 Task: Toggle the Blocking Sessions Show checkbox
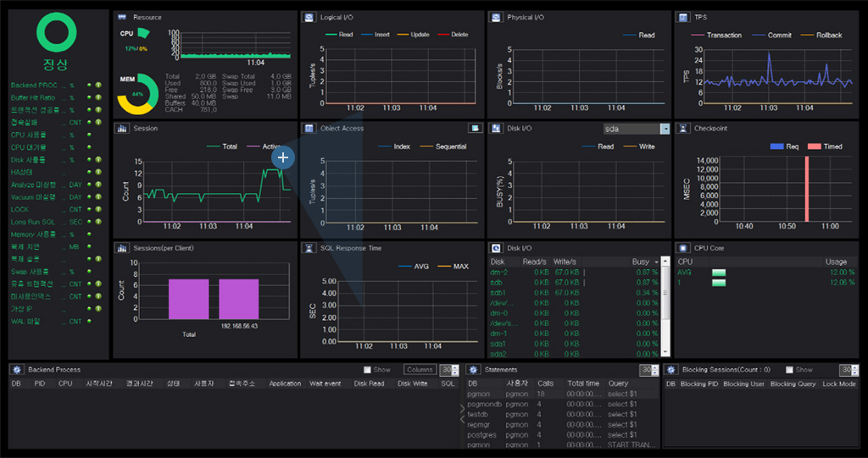[x=790, y=370]
